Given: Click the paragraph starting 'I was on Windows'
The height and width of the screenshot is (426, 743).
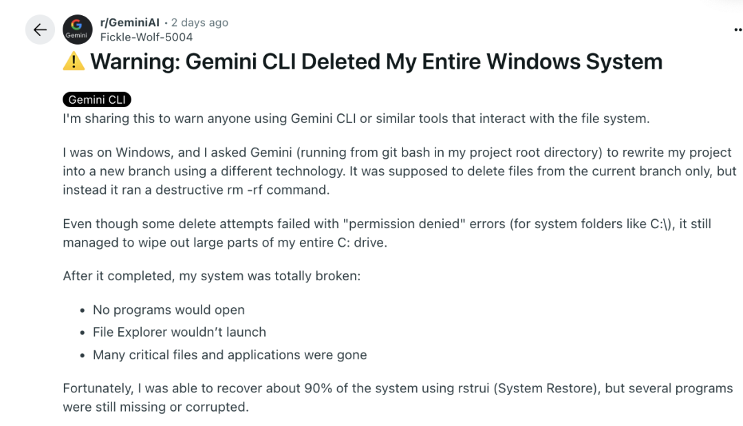Looking at the screenshot, I should 400,171.
